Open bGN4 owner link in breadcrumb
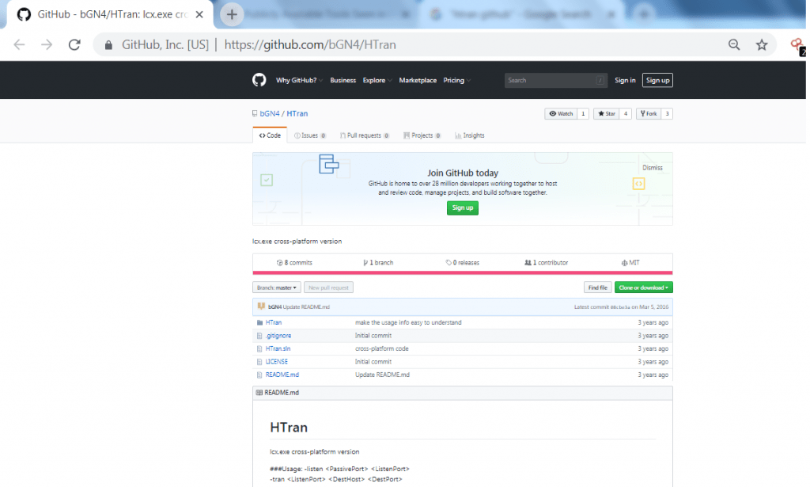Screen dimensions: 810x487 270,114
